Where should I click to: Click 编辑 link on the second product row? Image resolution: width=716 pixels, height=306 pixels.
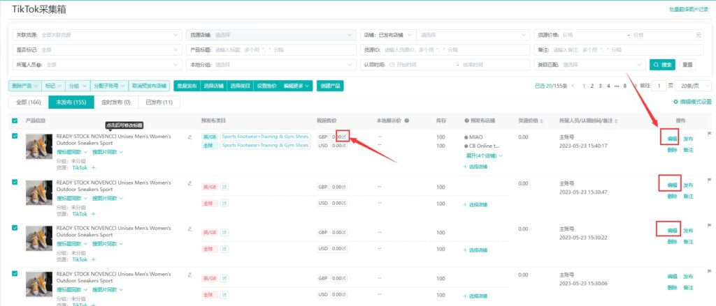pyautogui.click(x=671, y=185)
